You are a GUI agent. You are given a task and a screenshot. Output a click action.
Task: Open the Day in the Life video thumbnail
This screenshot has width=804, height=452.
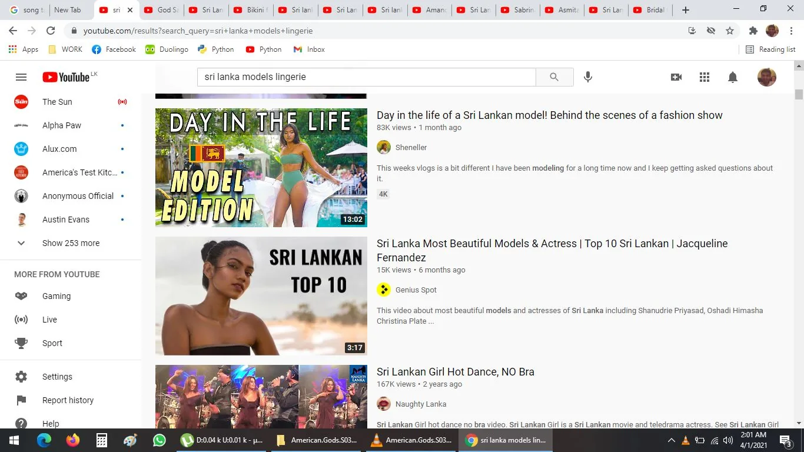[261, 168]
